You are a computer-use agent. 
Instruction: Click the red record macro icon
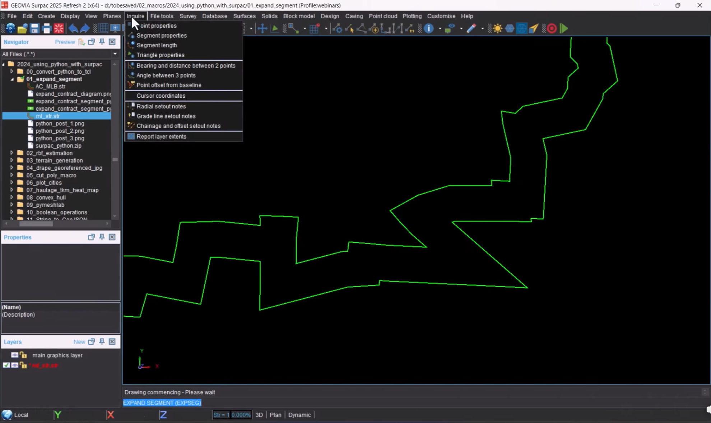tap(552, 28)
